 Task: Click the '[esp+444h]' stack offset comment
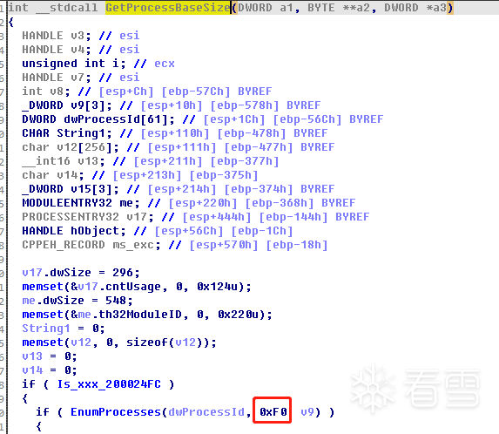[217, 217]
